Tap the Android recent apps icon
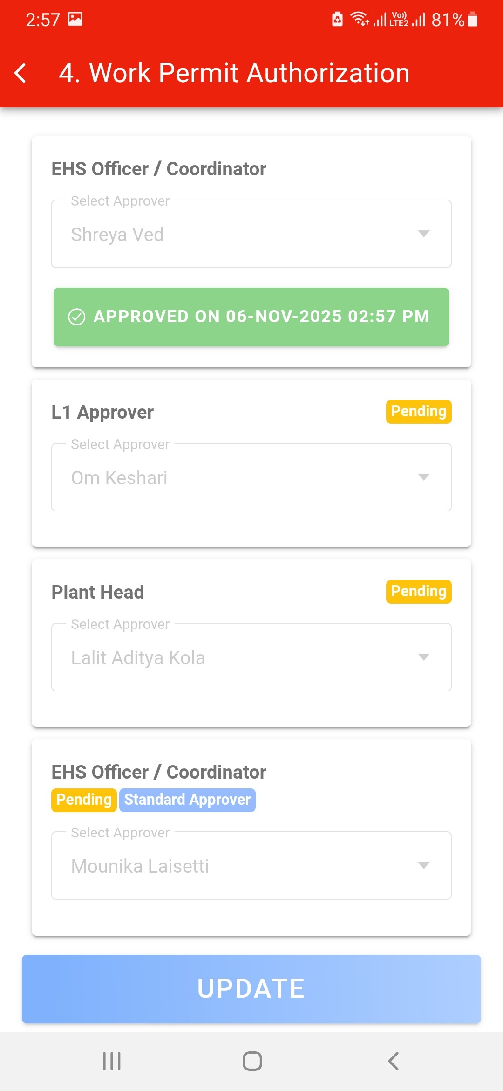This screenshot has height=1091, width=503. [112, 1061]
